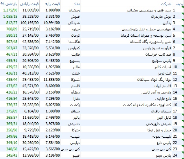Click company شیر پاستوریزه پگاه گلستان

pyautogui.click(x=151, y=42)
